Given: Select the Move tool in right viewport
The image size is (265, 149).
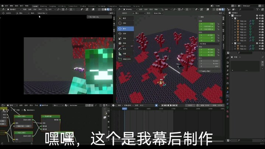Looking at the screenshot, I should coord(126,29).
